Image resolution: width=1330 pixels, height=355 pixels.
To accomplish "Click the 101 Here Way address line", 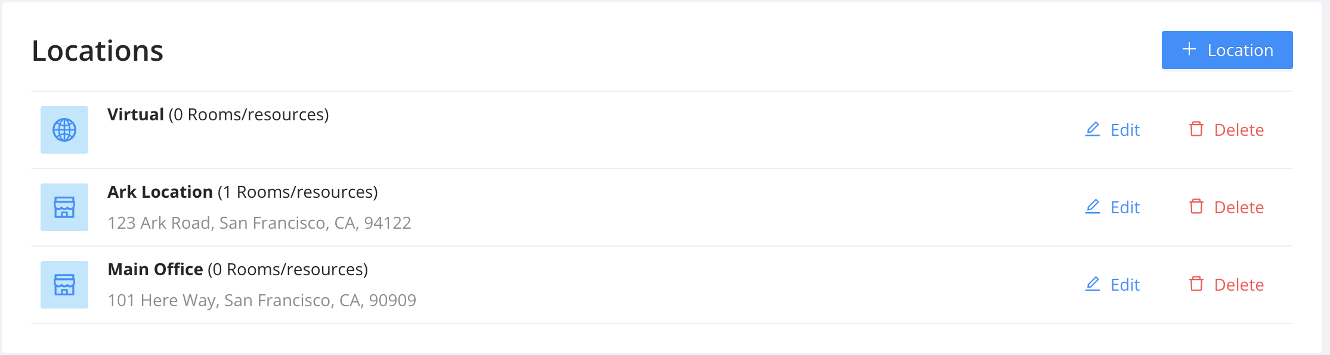I will point(262,300).
